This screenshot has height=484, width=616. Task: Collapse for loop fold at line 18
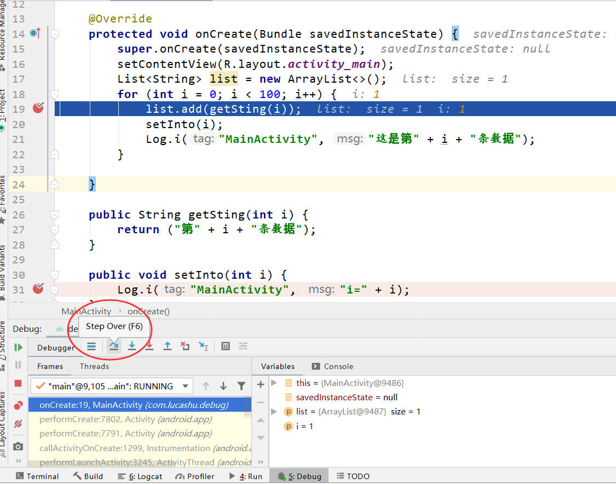coord(55,94)
